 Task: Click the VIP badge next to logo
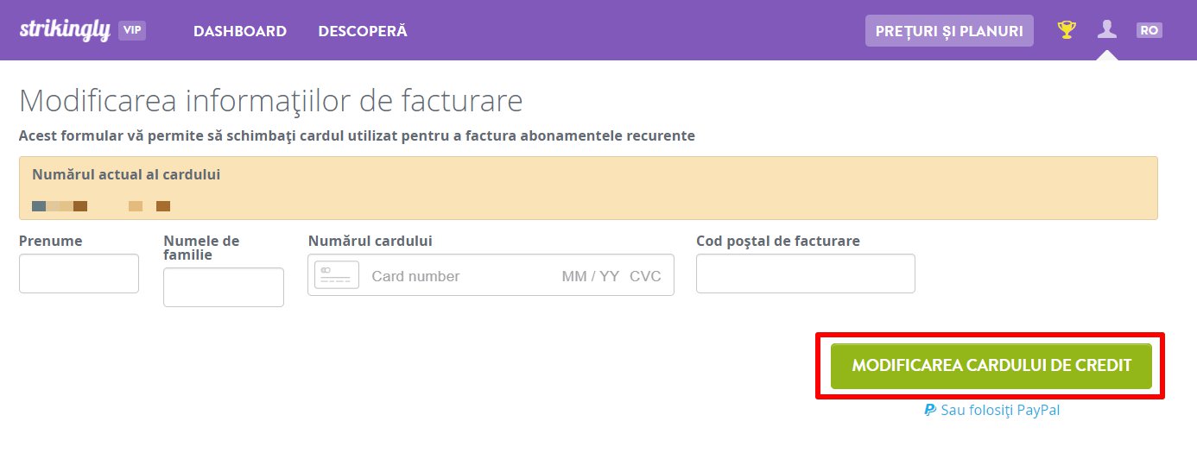point(132,30)
